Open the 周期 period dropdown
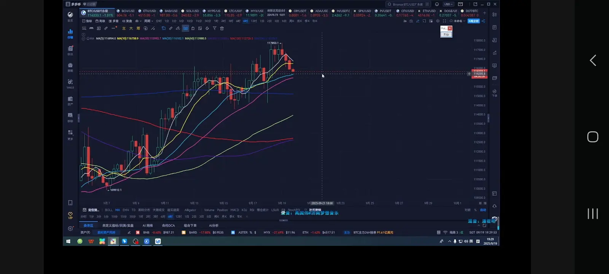This screenshot has width=609, height=274. click(x=148, y=21)
